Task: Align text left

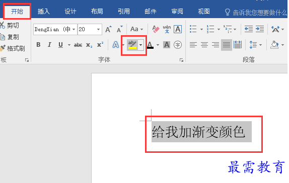Action: tap(193, 45)
